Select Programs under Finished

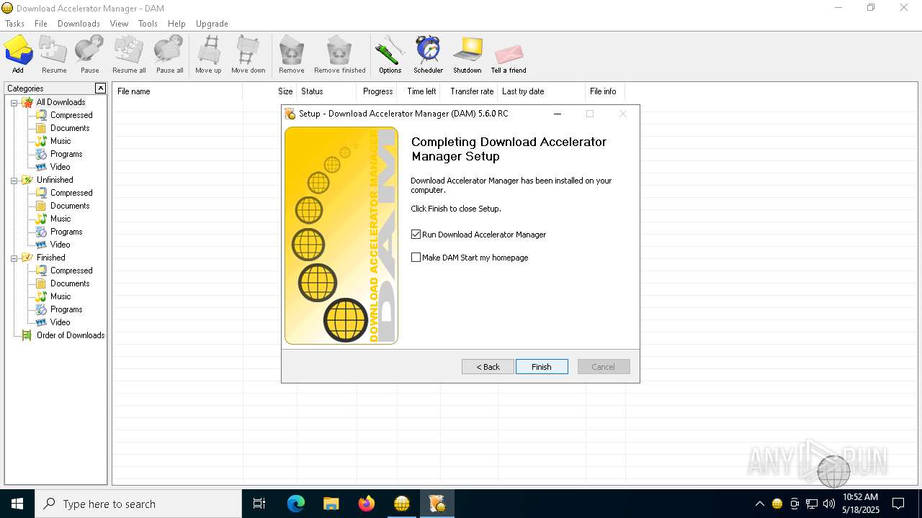click(66, 309)
